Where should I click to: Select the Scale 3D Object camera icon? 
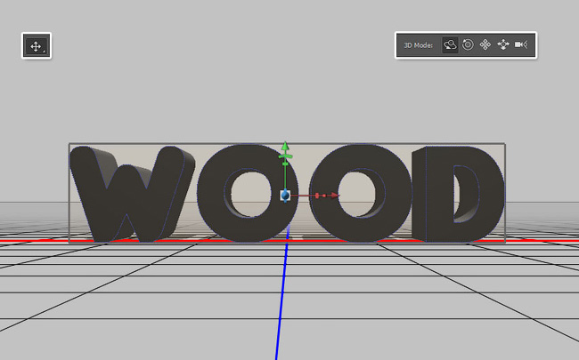(521, 45)
